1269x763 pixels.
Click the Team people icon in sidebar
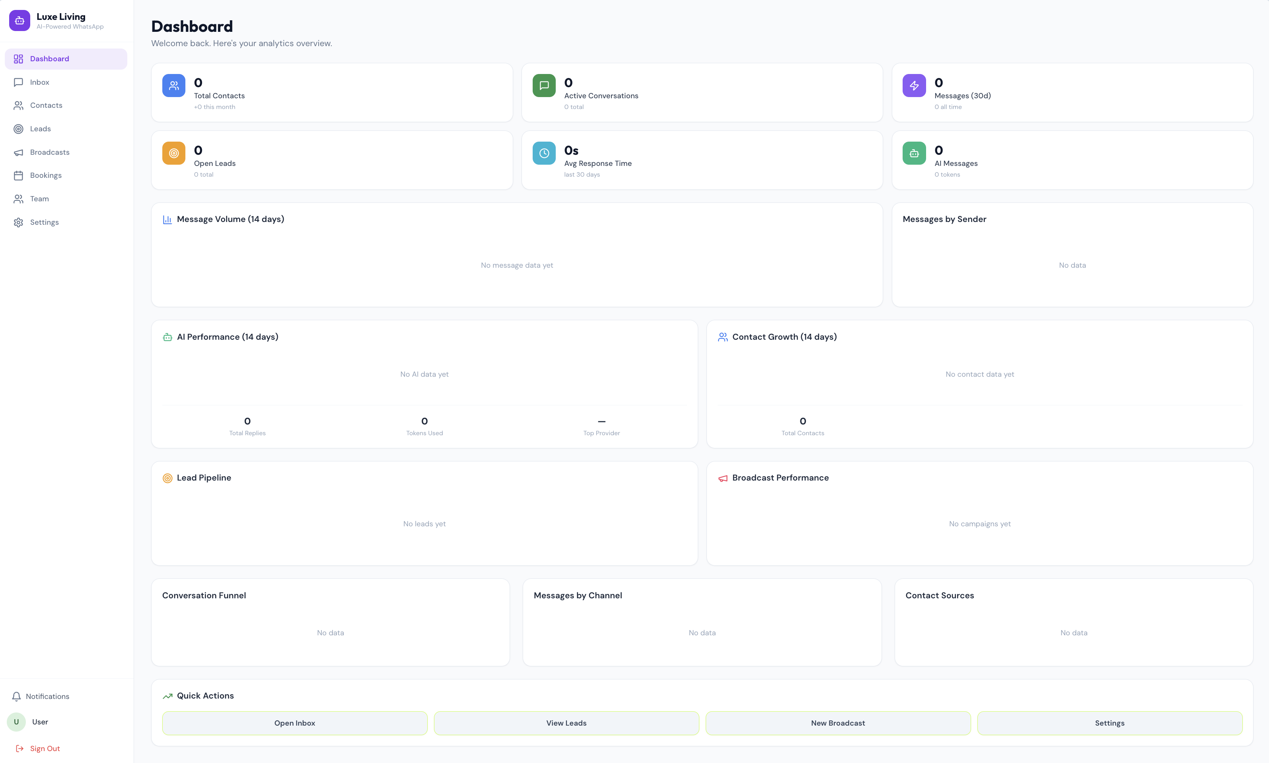[x=19, y=199]
